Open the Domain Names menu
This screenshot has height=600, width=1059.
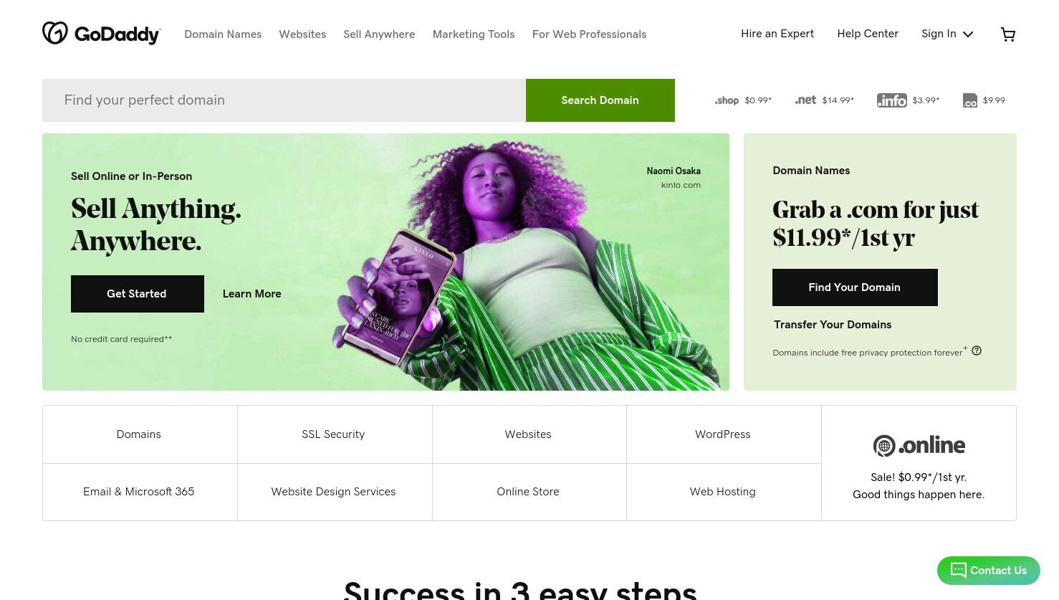pos(223,34)
